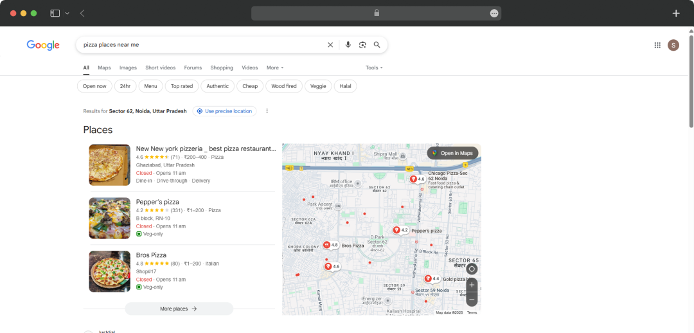Toggle the browser sidebar icon

pos(55,14)
